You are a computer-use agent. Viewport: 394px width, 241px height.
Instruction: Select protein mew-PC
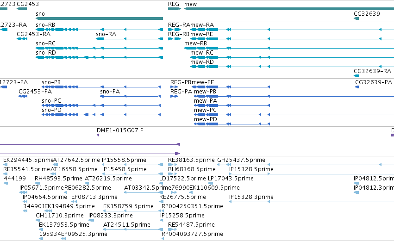pyautogui.click(x=294, y=115)
